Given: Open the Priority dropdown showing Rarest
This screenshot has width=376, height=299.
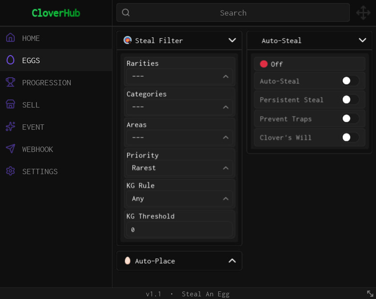Looking at the screenshot, I should coord(180,168).
